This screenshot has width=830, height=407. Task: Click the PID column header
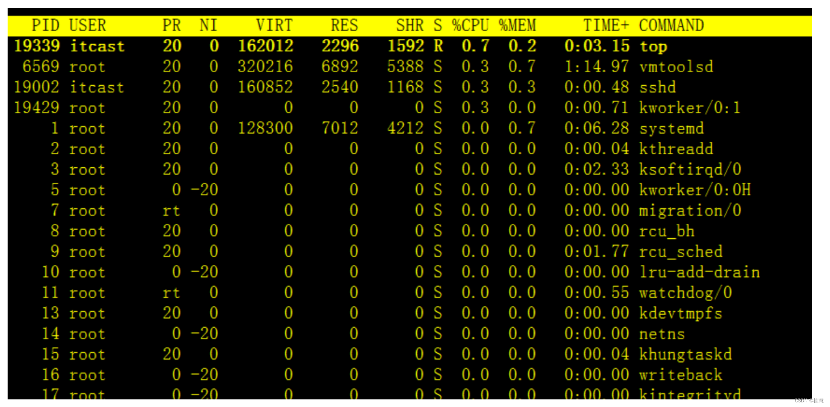pos(46,25)
